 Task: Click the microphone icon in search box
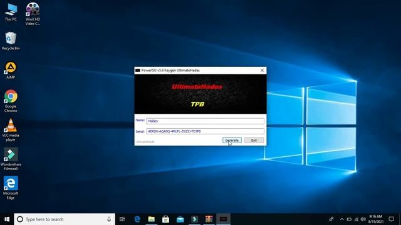tap(109, 219)
